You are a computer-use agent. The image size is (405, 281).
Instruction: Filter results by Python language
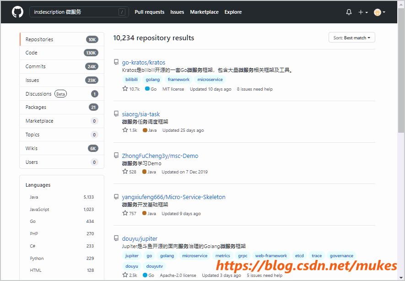click(62, 258)
